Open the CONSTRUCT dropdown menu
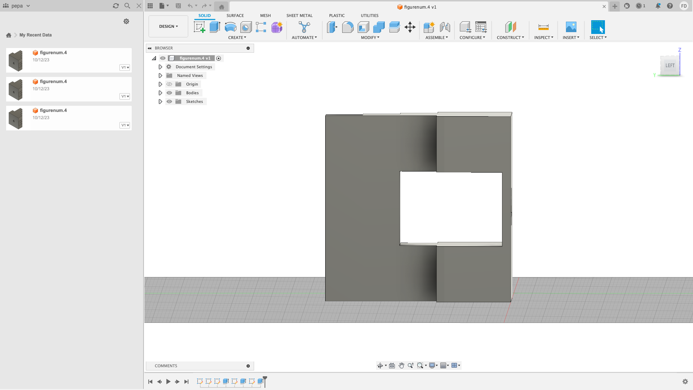693x390 pixels. [510, 38]
